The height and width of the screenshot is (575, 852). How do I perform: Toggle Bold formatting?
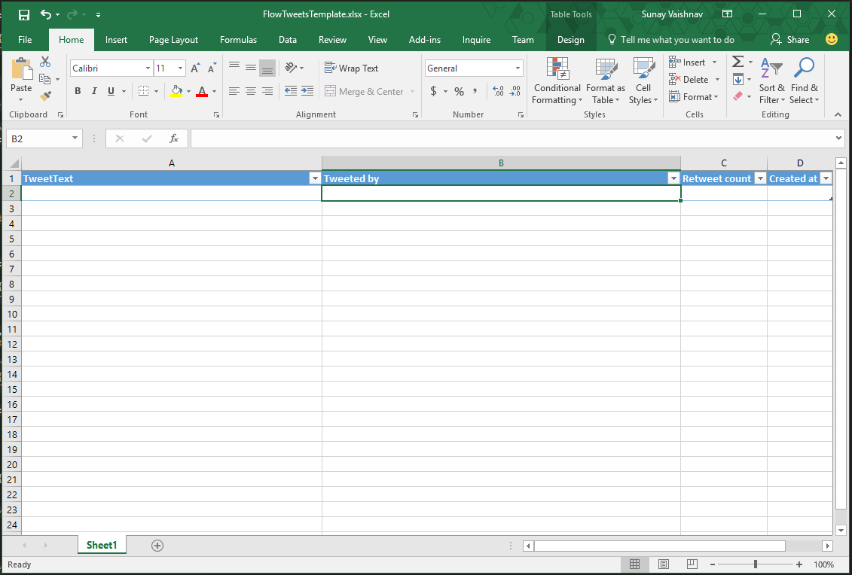click(78, 91)
